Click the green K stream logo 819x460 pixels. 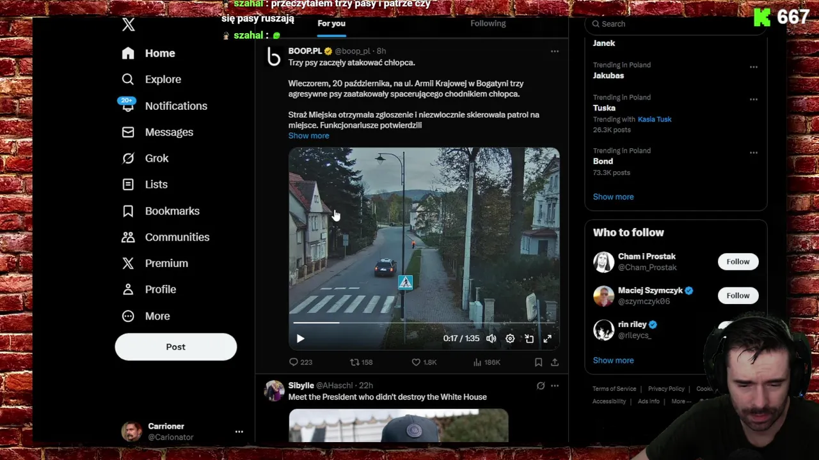click(761, 17)
